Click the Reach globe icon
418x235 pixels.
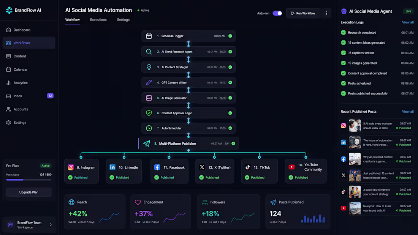[71, 202]
